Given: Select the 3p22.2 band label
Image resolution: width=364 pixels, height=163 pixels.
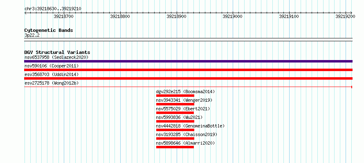Looking at the screenshot, I should coord(32,35).
